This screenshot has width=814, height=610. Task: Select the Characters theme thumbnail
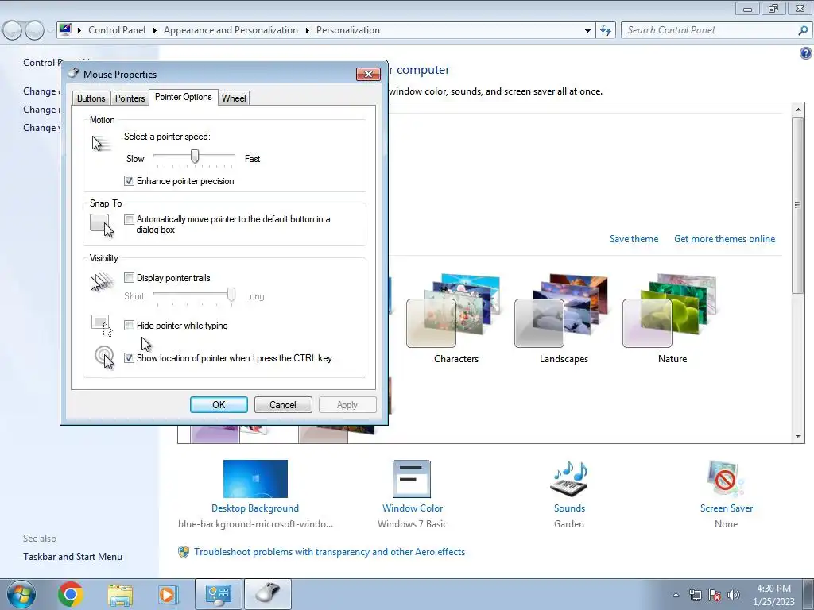[453, 311]
